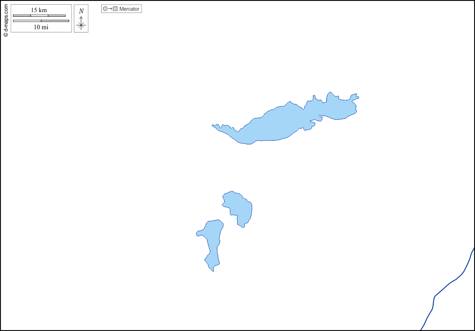The image size is (475, 331).
Task: Click the 15 km scale label
Action: 39,10
